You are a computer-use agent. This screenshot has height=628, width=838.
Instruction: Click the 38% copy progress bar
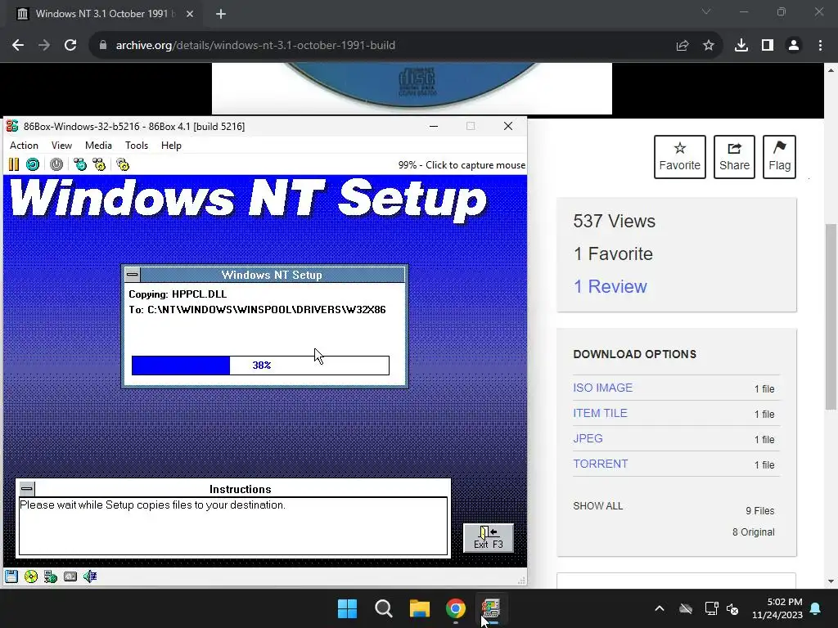(260, 366)
